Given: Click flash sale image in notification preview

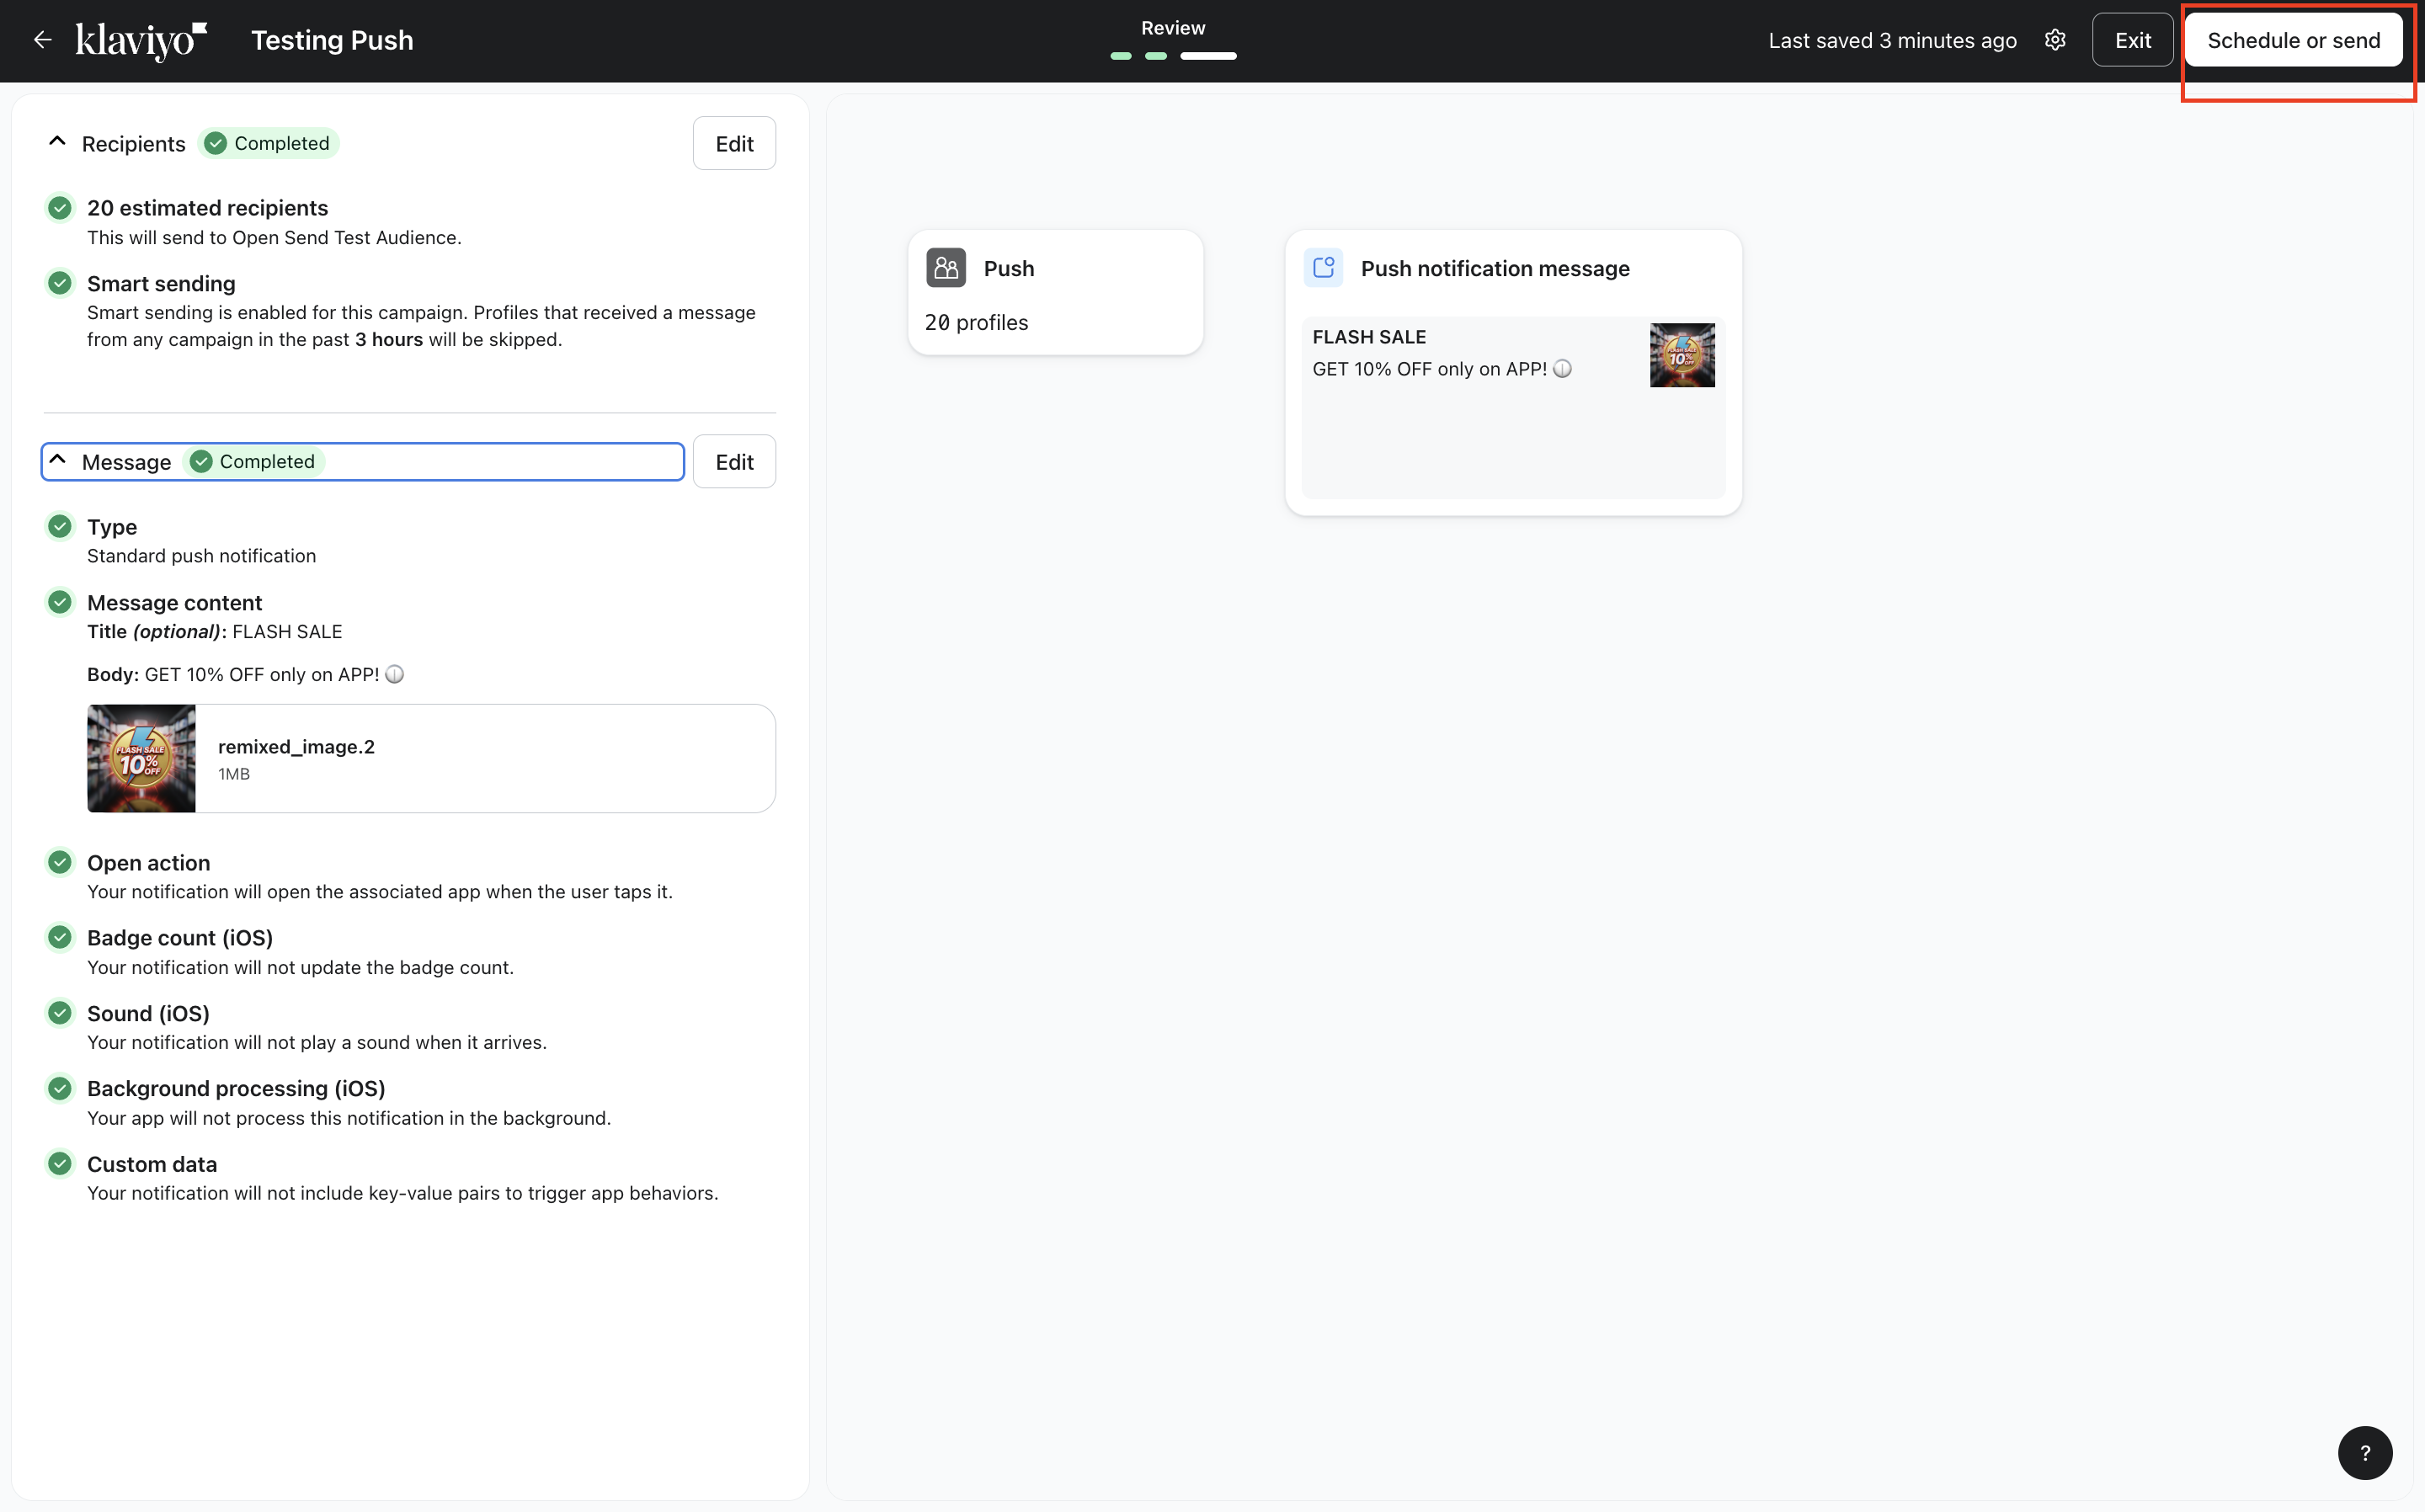Looking at the screenshot, I should [1682, 355].
